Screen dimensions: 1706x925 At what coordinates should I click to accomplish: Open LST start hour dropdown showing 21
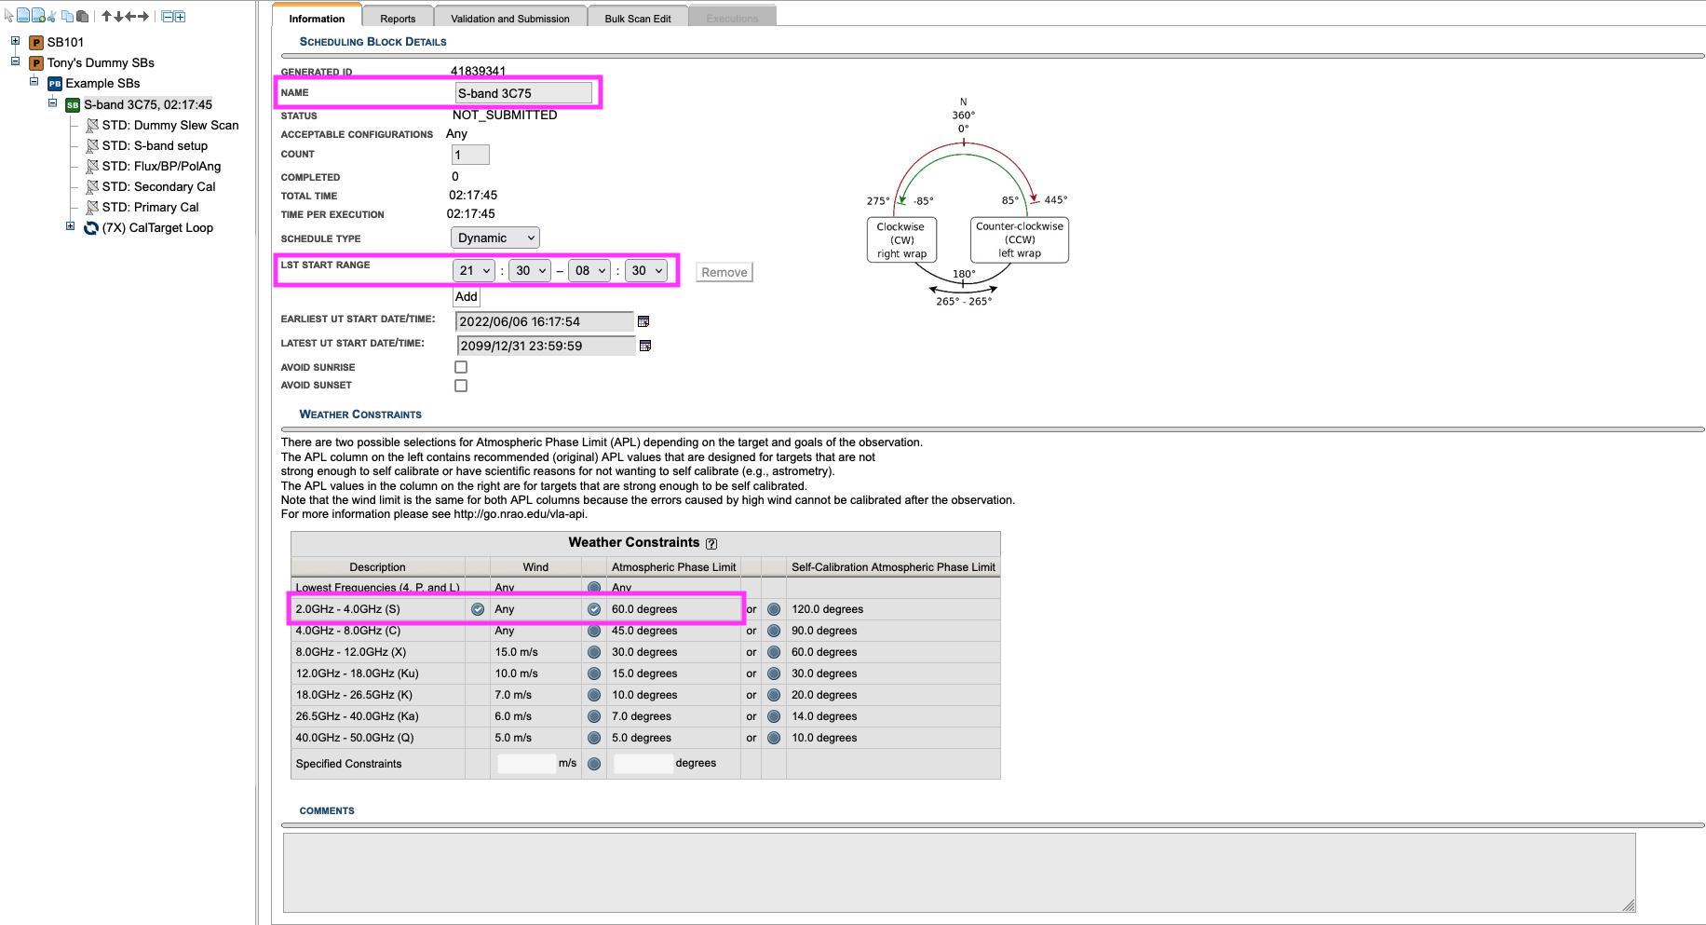click(474, 270)
